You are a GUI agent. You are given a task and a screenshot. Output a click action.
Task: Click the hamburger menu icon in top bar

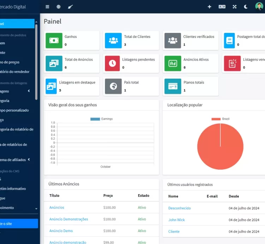pos(47,7)
